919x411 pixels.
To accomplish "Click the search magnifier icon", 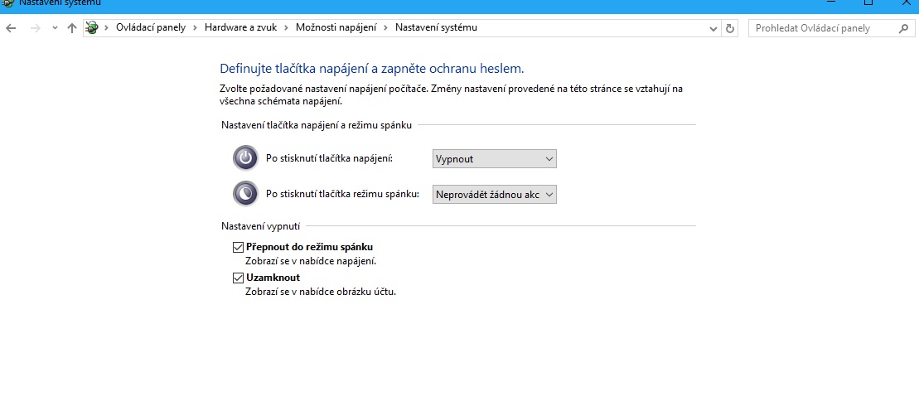I will click(903, 28).
